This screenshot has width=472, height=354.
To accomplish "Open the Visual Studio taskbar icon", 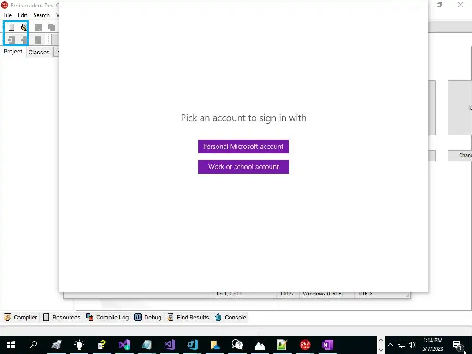I will [170, 345].
